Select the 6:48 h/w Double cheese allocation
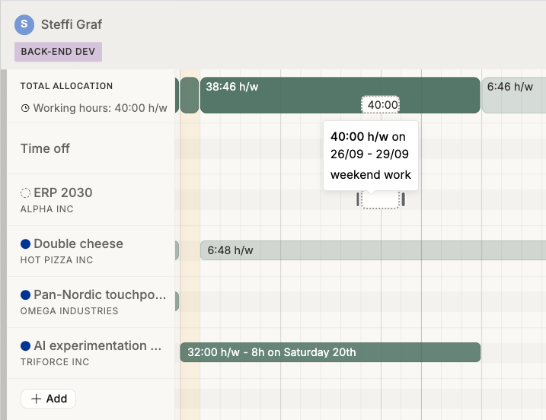This screenshot has height=420, width=546. (373, 250)
